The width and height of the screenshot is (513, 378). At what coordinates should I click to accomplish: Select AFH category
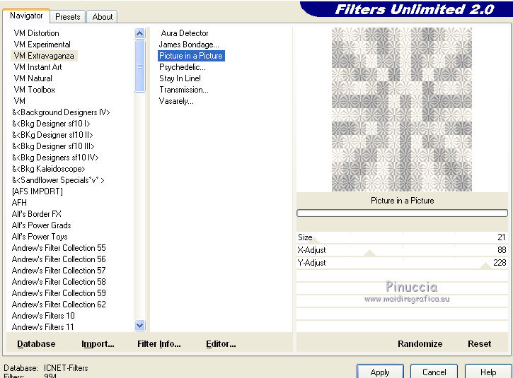[x=19, y=203]
